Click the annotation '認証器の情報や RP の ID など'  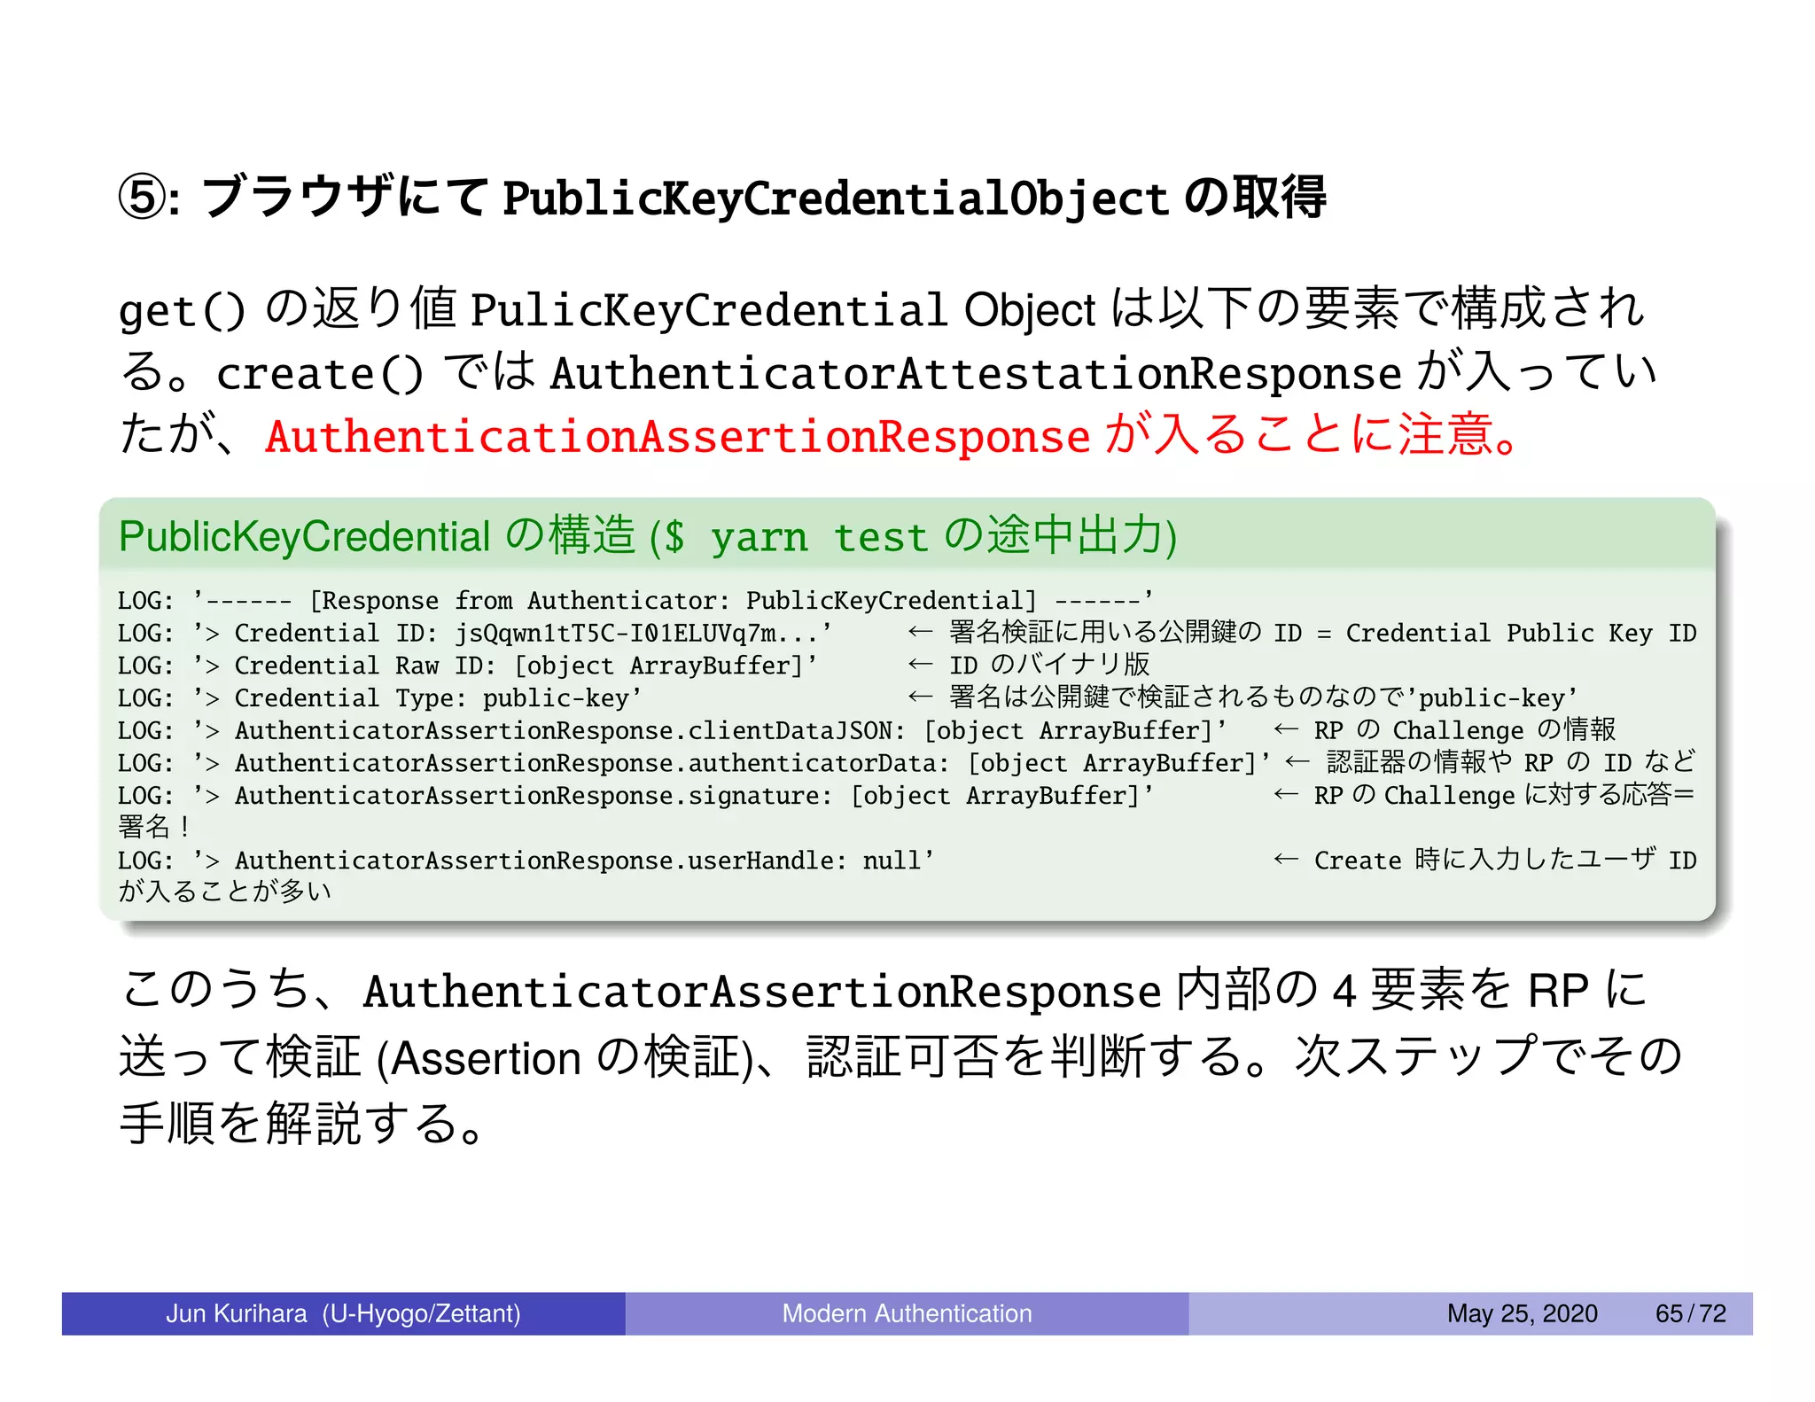point(1512,763)
